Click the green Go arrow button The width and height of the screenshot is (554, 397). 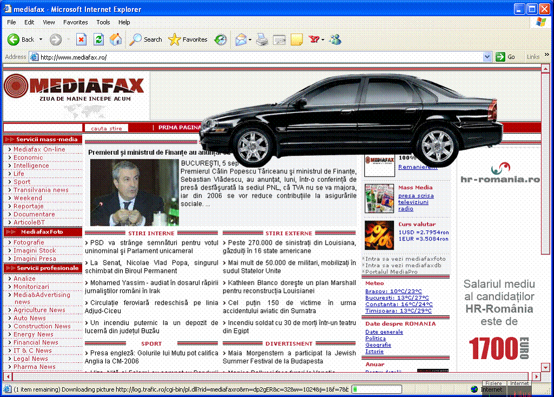[x=500, y=57]
